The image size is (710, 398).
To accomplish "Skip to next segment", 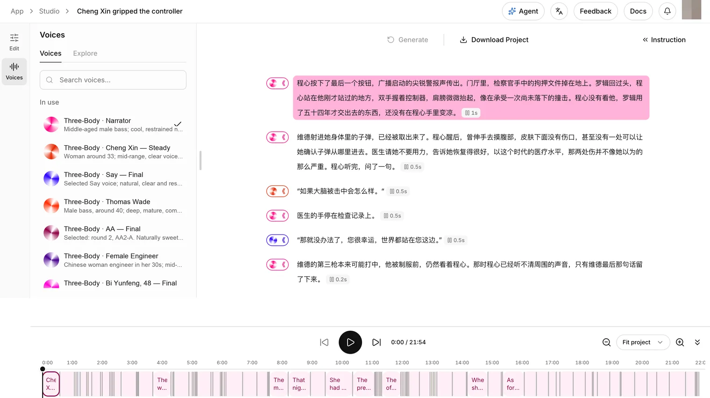I will pyautogui.click(x=376, y=342).
